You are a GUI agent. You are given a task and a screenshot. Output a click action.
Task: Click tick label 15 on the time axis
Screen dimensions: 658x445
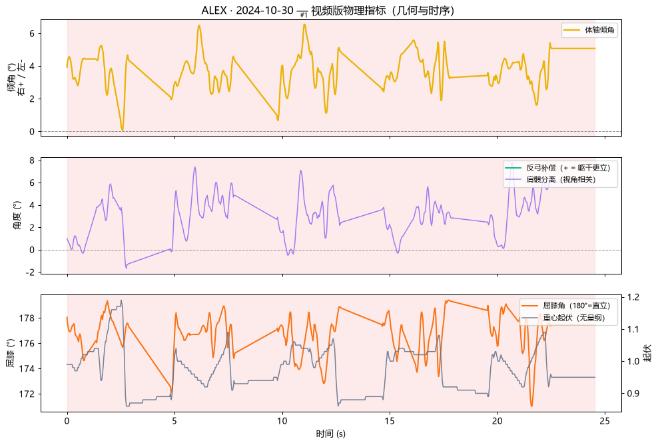(x=390, y=420)
